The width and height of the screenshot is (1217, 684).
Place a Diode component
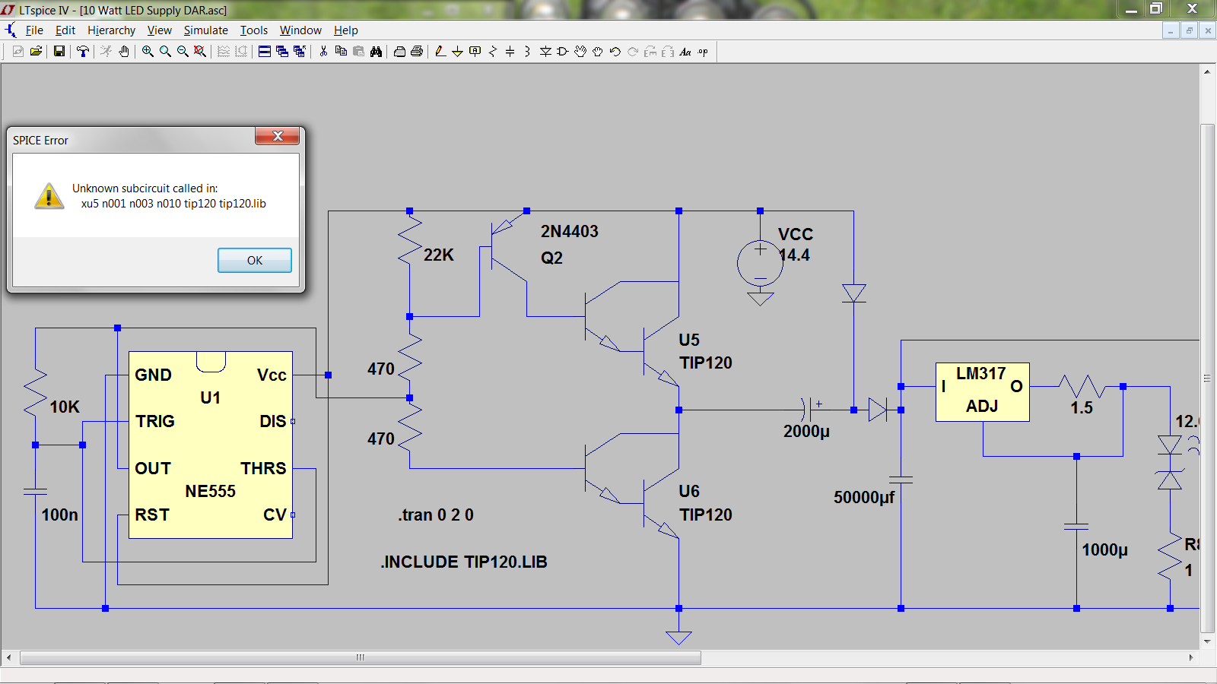coord(545,52)
